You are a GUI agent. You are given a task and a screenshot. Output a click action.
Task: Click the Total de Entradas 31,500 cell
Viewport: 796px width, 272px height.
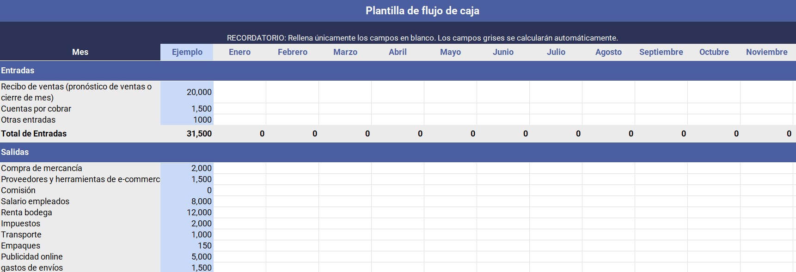187,134
